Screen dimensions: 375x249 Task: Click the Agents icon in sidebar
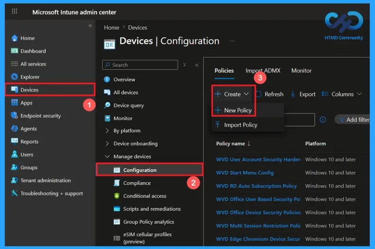click(15, 129)
